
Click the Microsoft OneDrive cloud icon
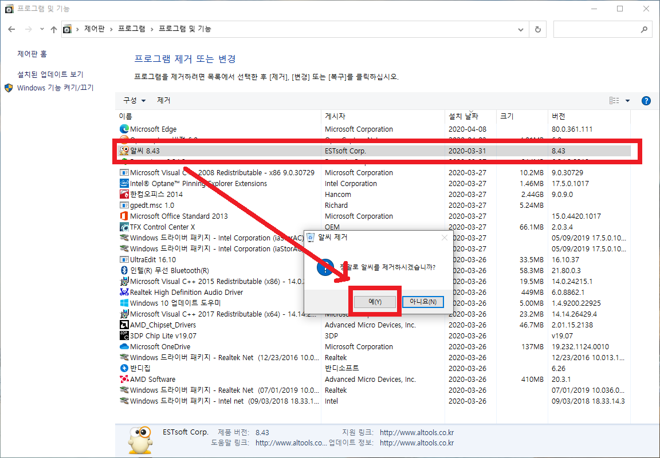click(x=124, y=346)
